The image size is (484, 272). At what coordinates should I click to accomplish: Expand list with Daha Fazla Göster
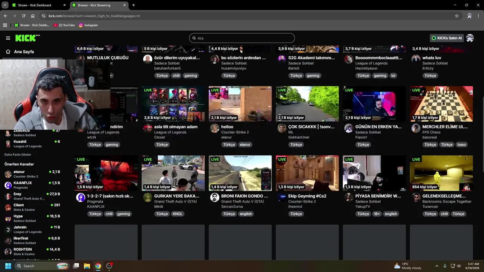click(x=18, y=155)
